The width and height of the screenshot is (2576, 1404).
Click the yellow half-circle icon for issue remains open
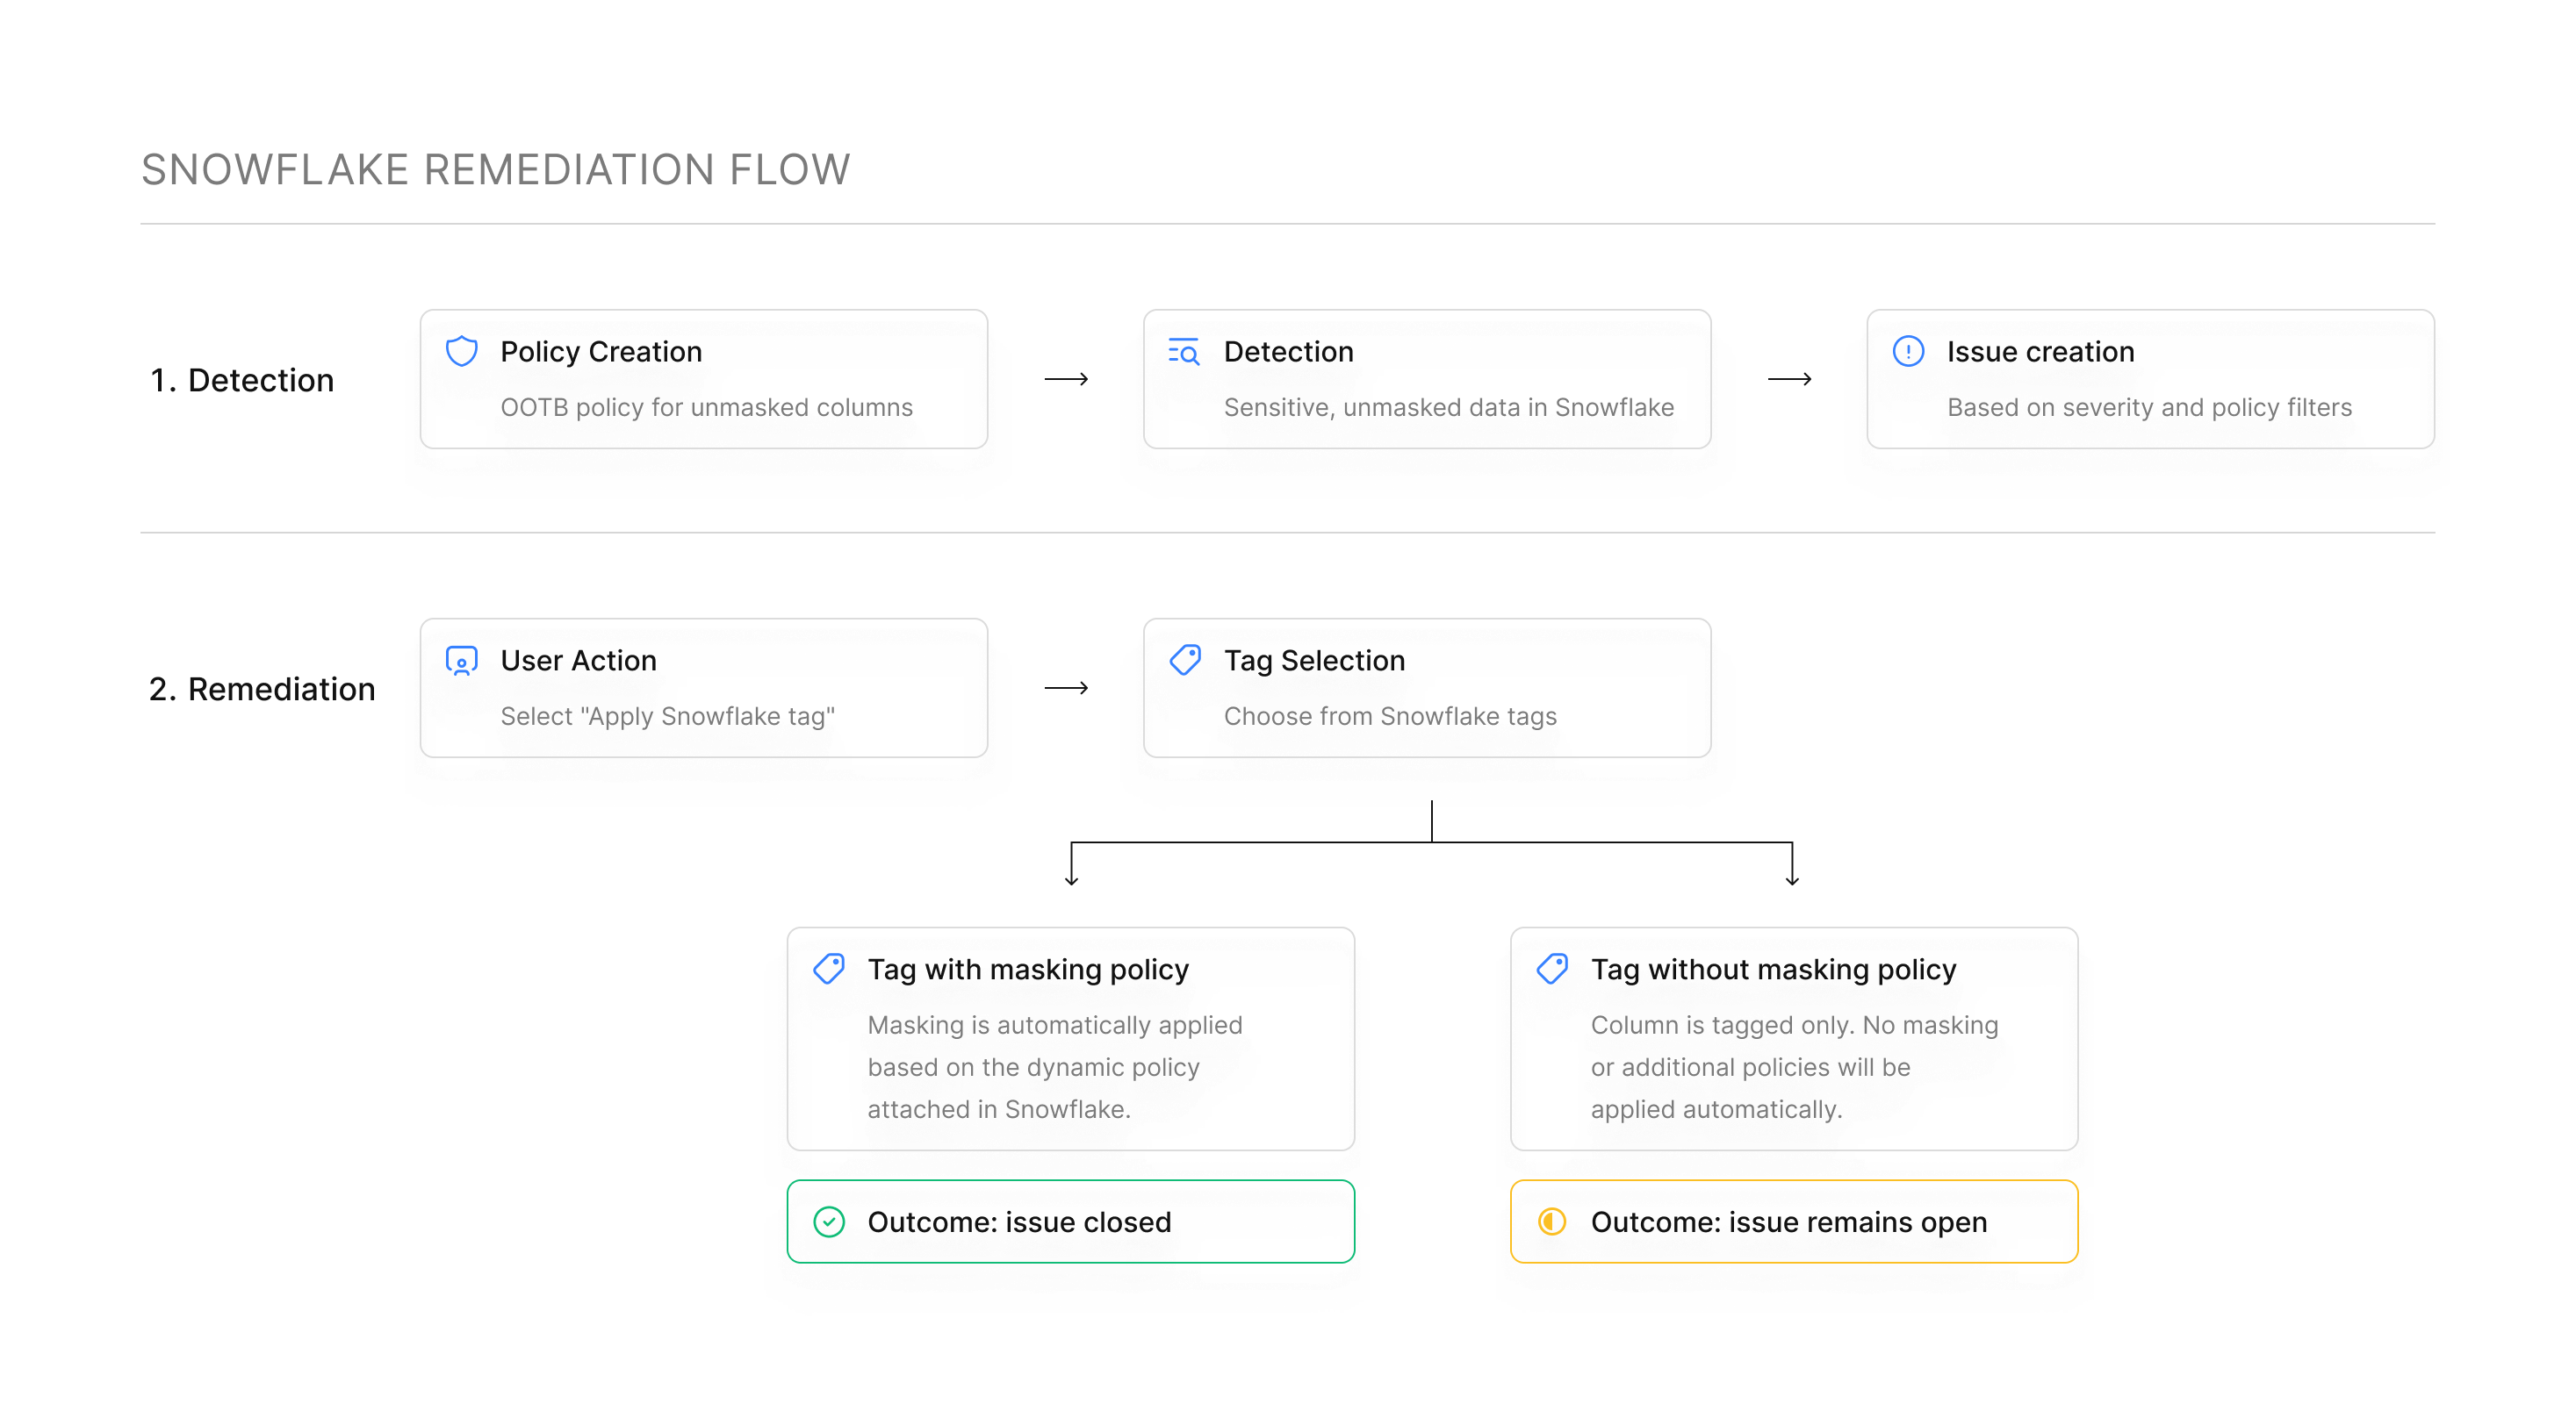[x=1552, y=1222]
